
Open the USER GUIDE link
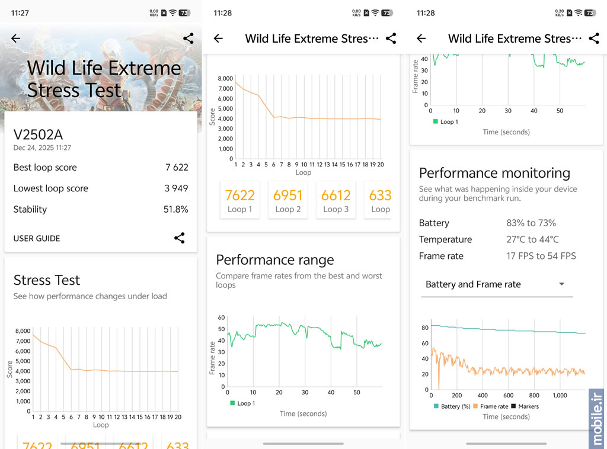click(37, 238)
